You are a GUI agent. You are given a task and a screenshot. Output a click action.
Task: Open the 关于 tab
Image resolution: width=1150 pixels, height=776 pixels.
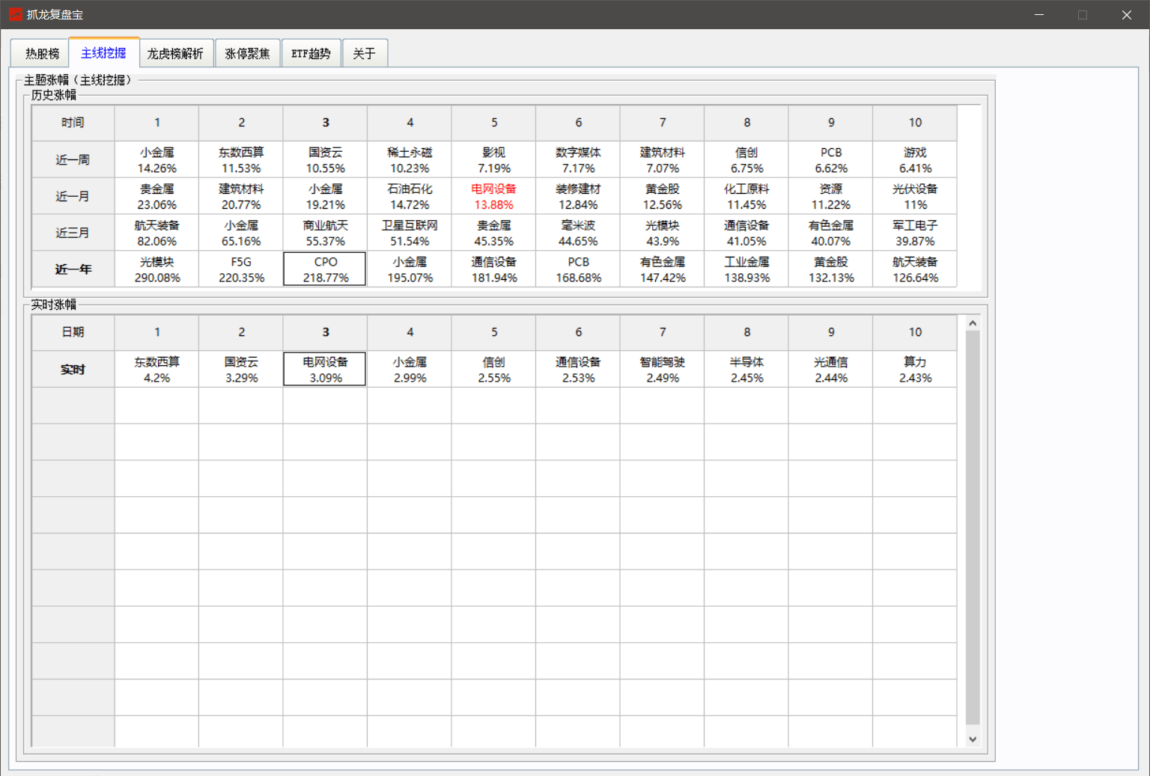click(x=364, y=54)
